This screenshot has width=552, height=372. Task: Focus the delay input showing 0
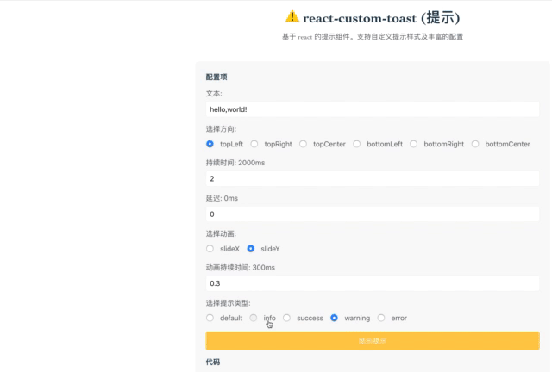pyautogui.click(x=373, y=214)
